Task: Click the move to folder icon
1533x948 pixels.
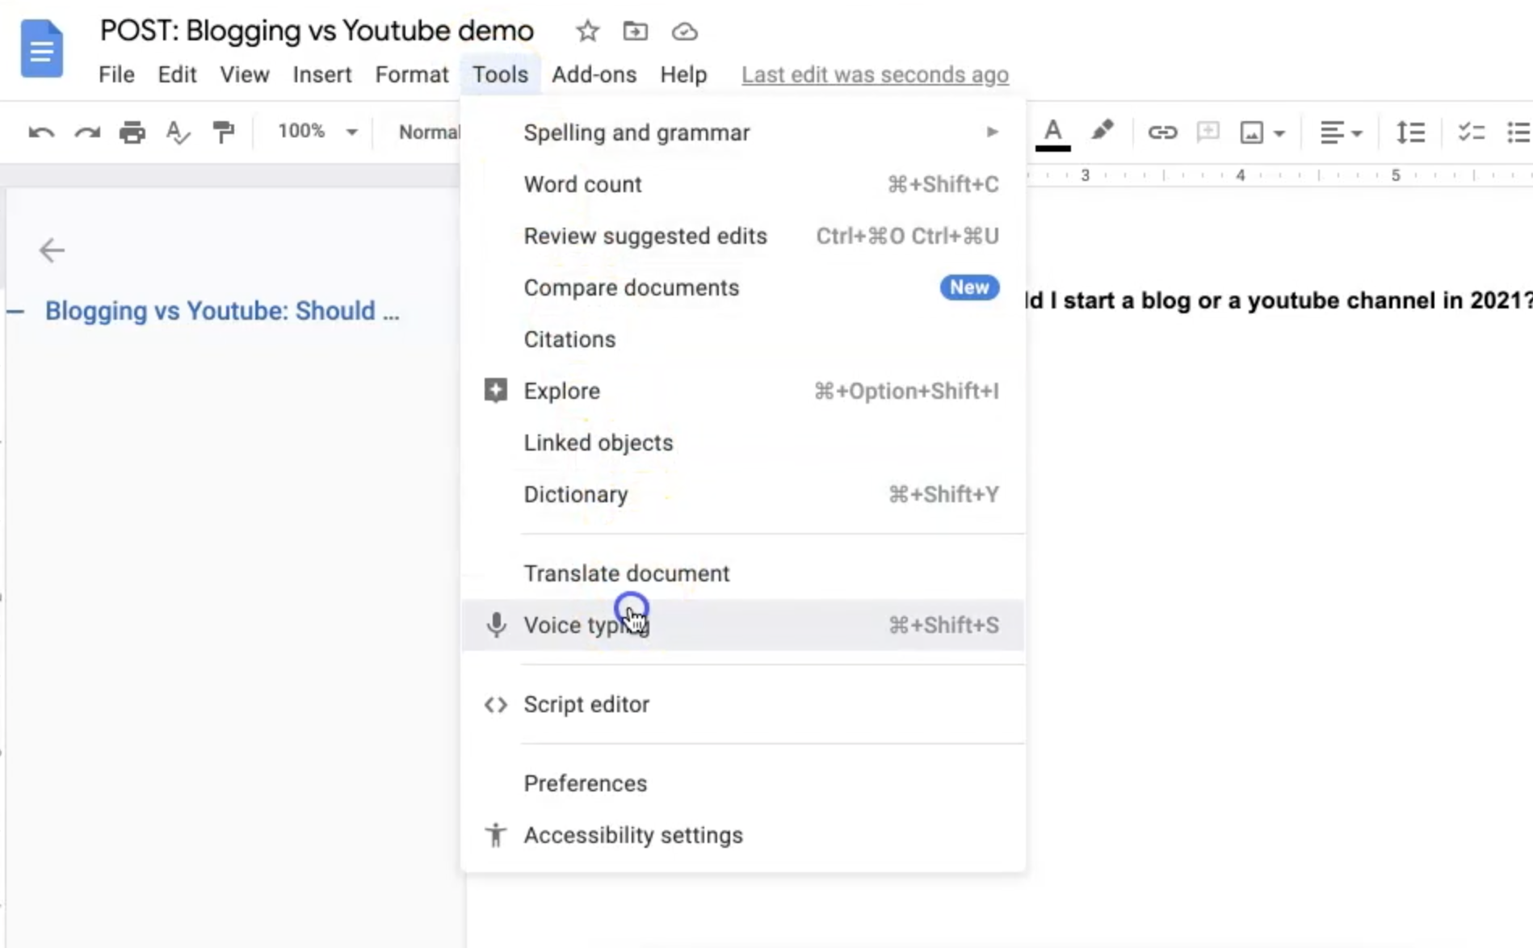Action: click(x=636, y=31)
